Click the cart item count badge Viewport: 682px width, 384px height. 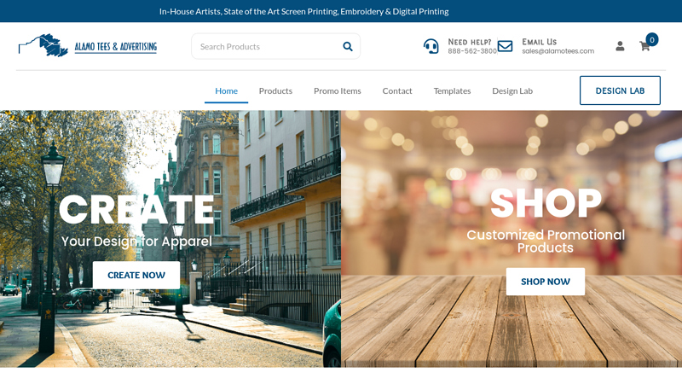(x=652, y=39)
